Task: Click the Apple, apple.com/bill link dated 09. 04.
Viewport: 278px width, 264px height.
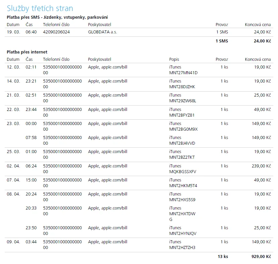Action: [x=108, y=242]
